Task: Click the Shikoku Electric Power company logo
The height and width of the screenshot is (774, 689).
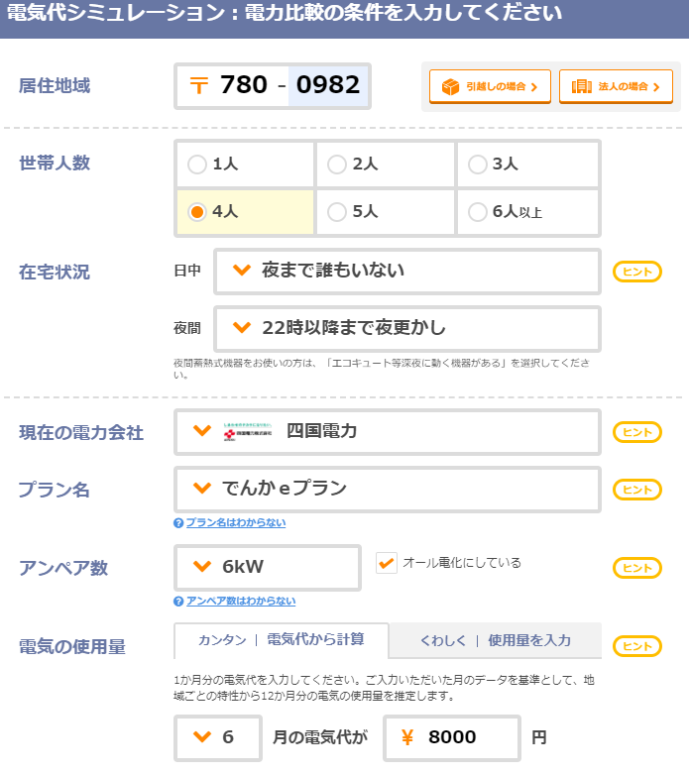Action: 248,432
